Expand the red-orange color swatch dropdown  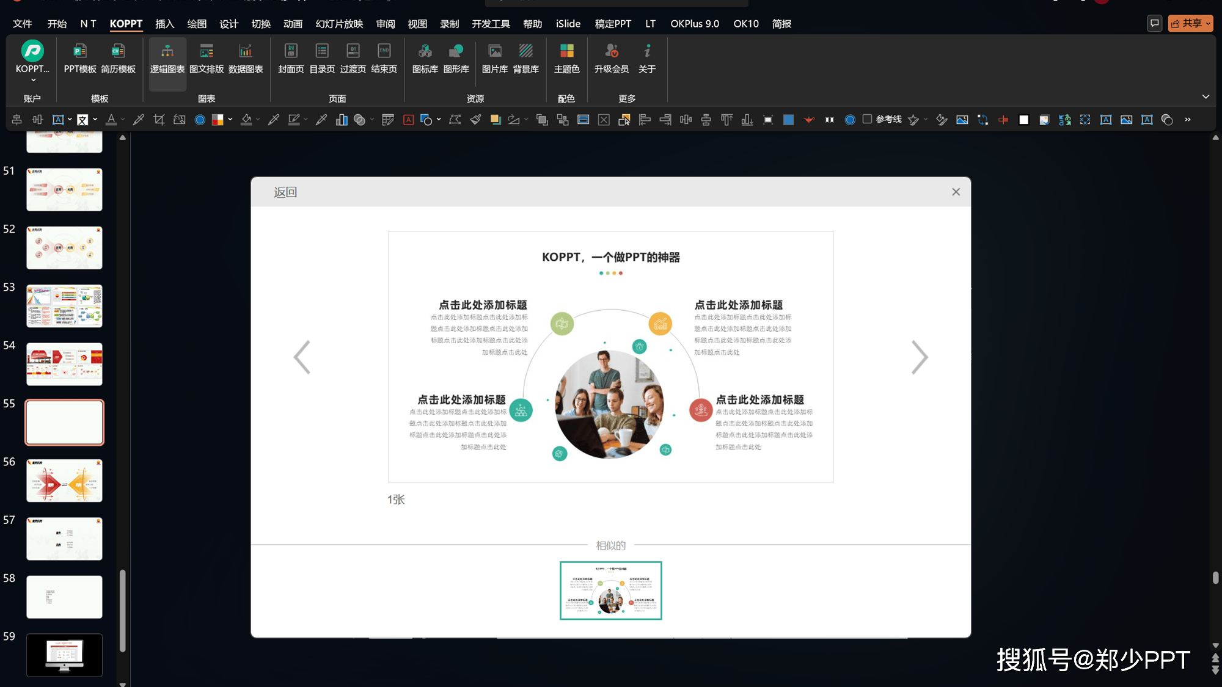230,120
